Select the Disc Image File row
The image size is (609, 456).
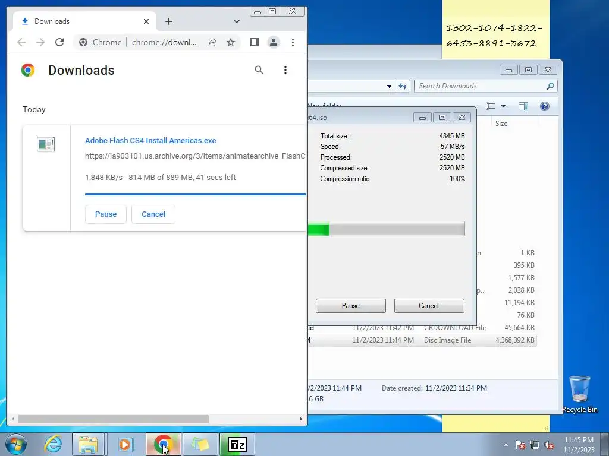click(422, 340)
